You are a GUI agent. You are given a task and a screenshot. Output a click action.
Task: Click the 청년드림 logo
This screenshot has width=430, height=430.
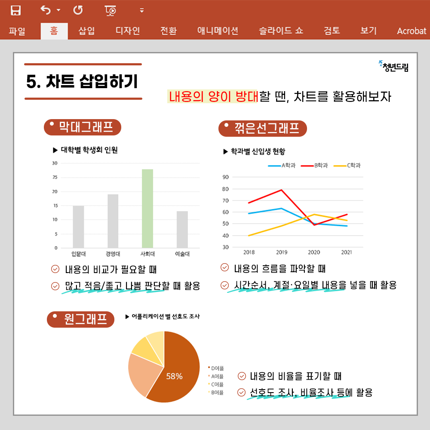tap(393, 67)
